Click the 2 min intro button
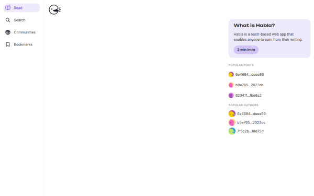Screen dimensions: 314x196 point(246,50)
